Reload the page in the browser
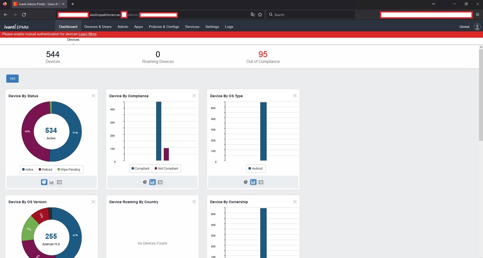483x258 pixels. tap(24, 15)
